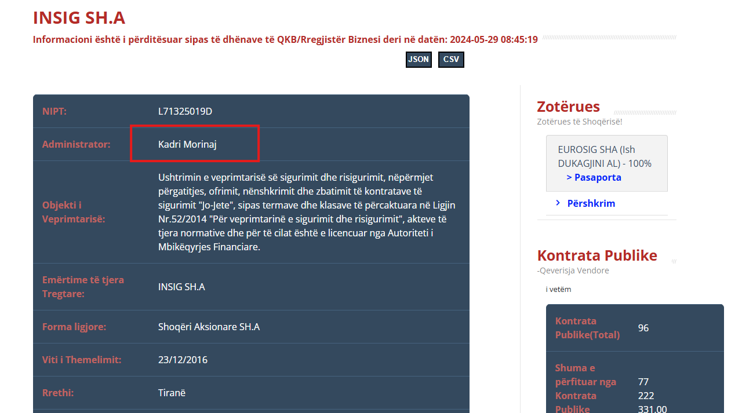Click the founding date 23/12/2016
This screenshot has width=753, height=413.
tap(183, 360)
